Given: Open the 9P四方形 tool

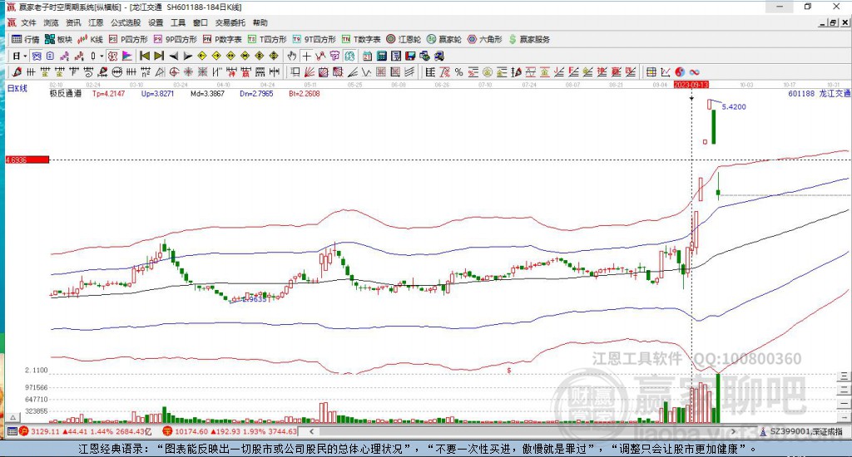Looking at the screenshot, I should [176, 39].
